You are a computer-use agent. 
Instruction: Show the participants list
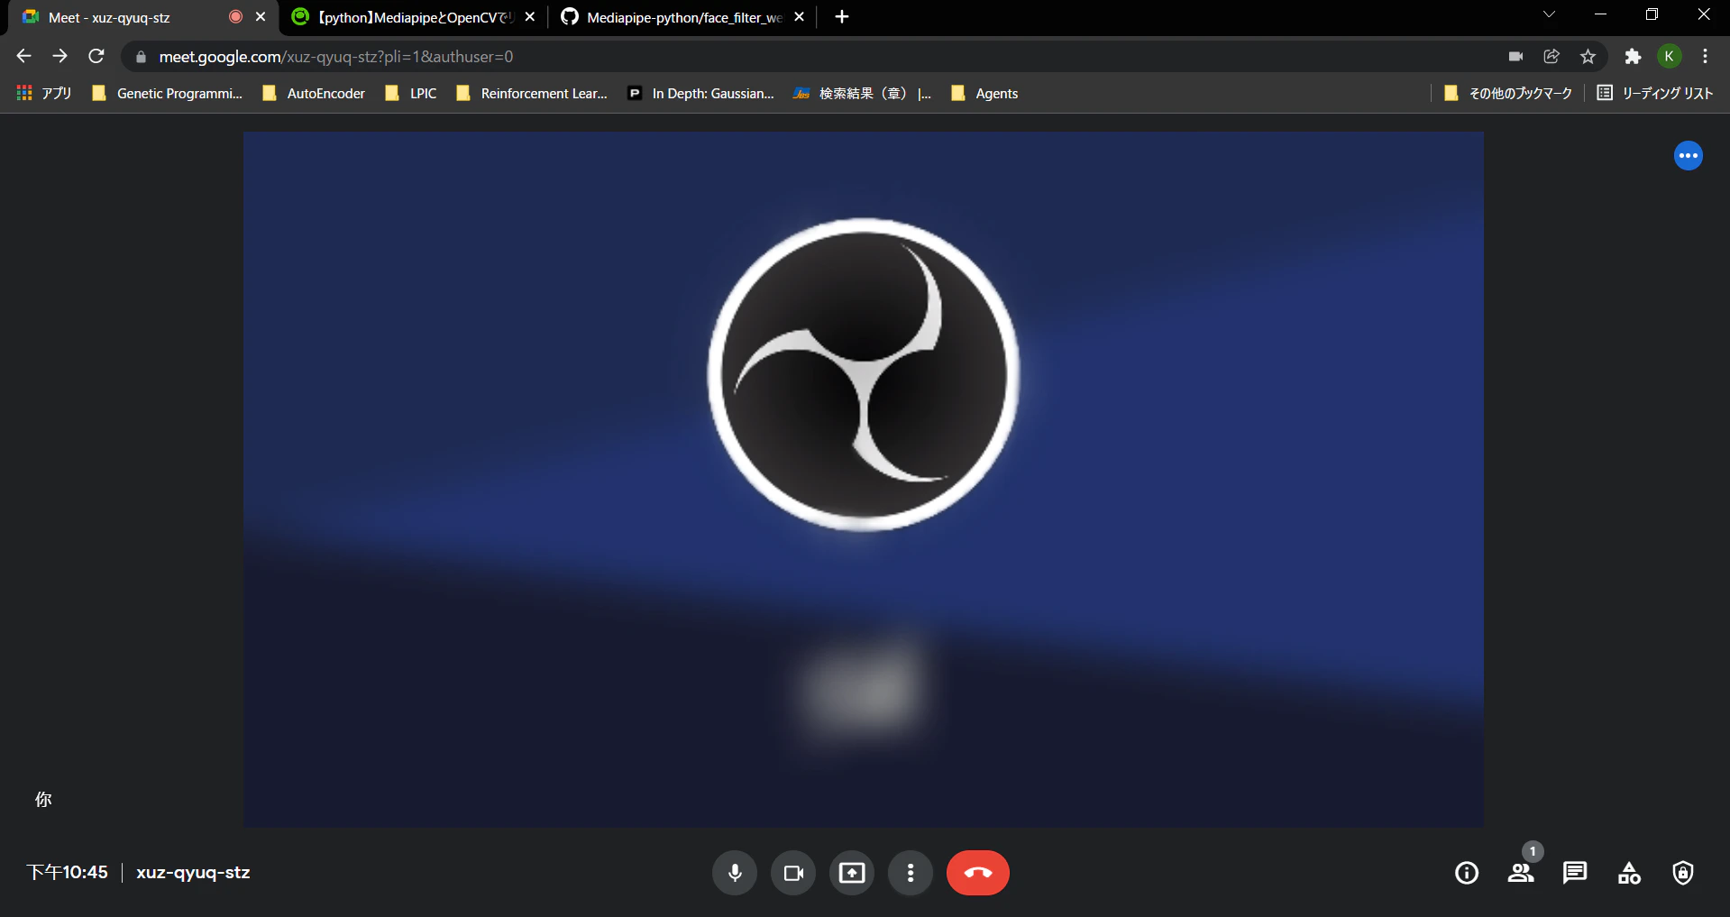pos(1521,873)
